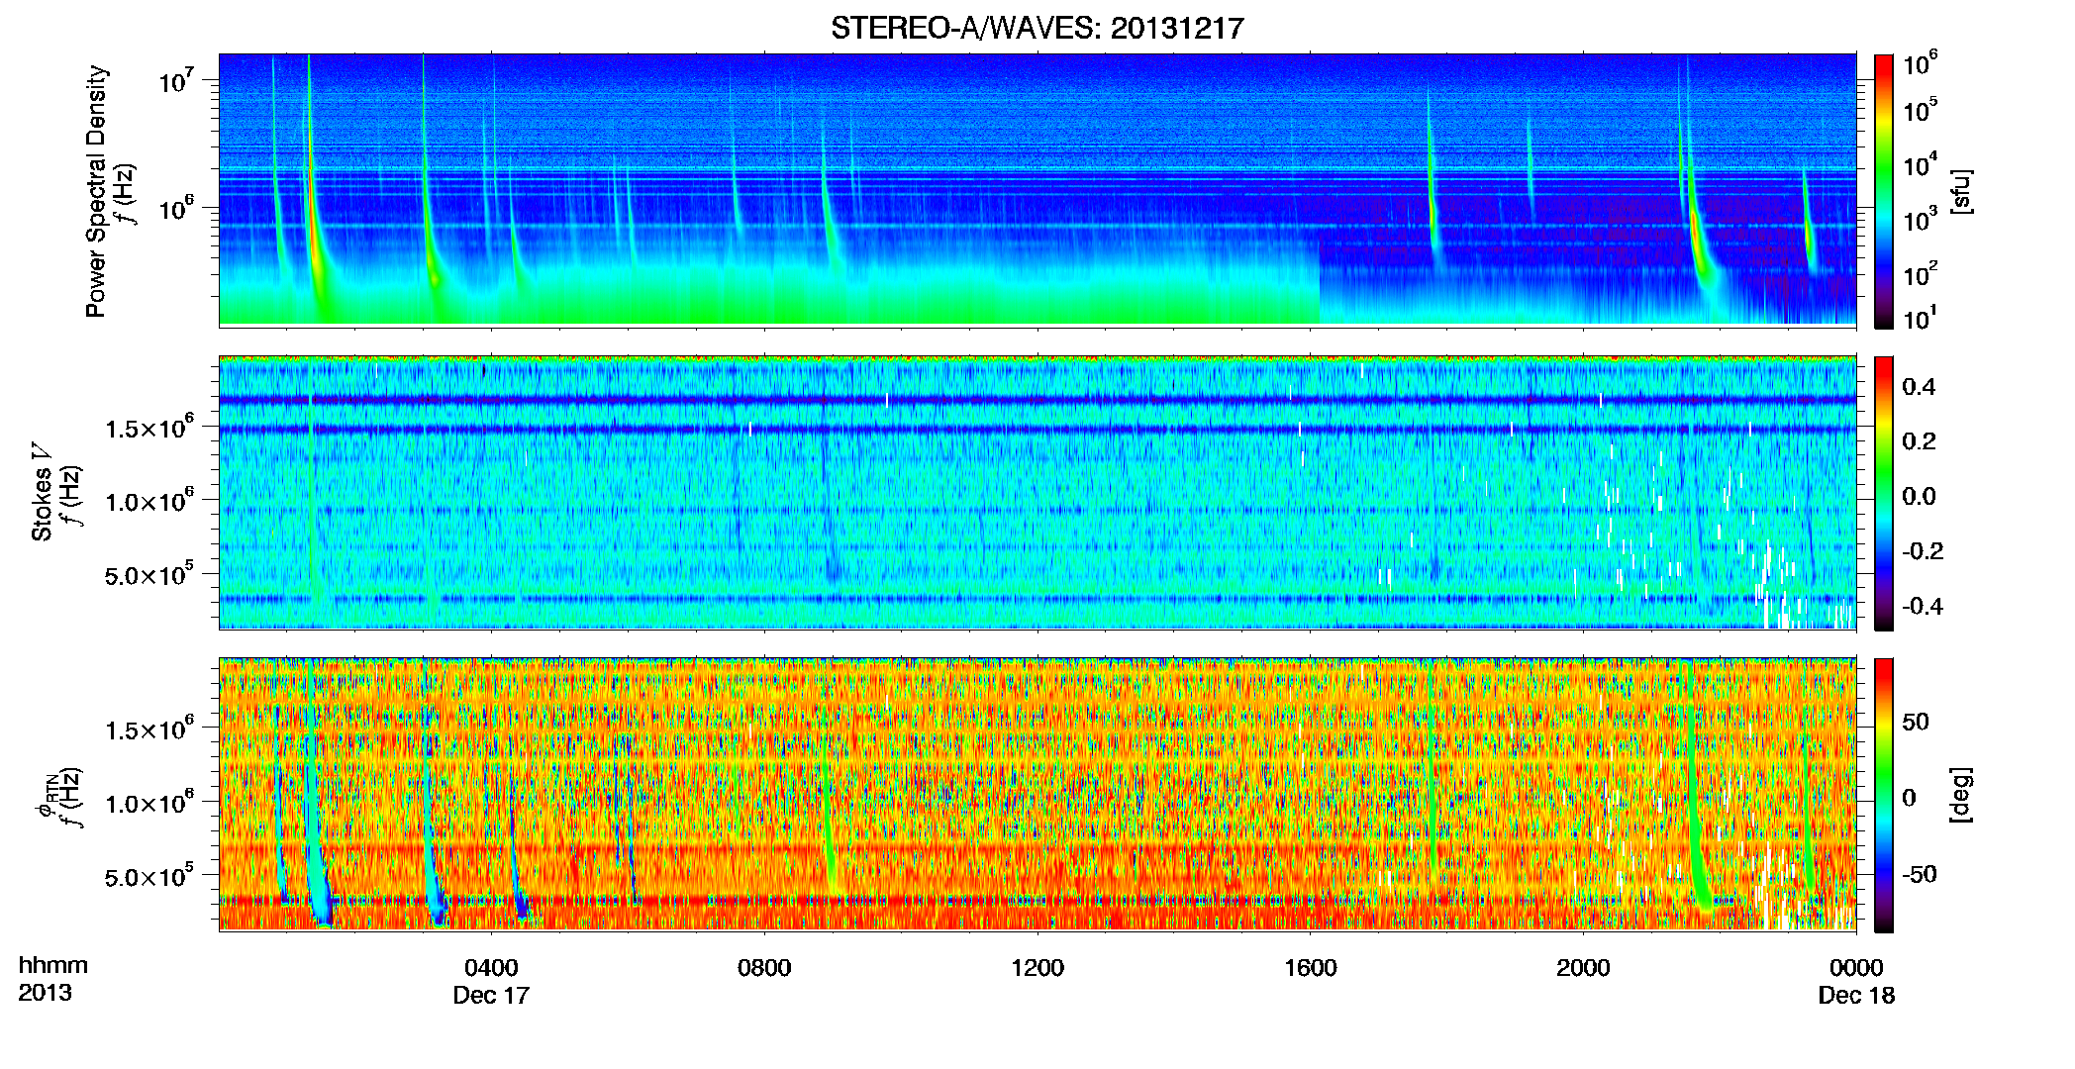Click the 5.0×10^5 tick in Stokes V panel
Viewport: 2075px width, 1069px height.
click(149, 574)
